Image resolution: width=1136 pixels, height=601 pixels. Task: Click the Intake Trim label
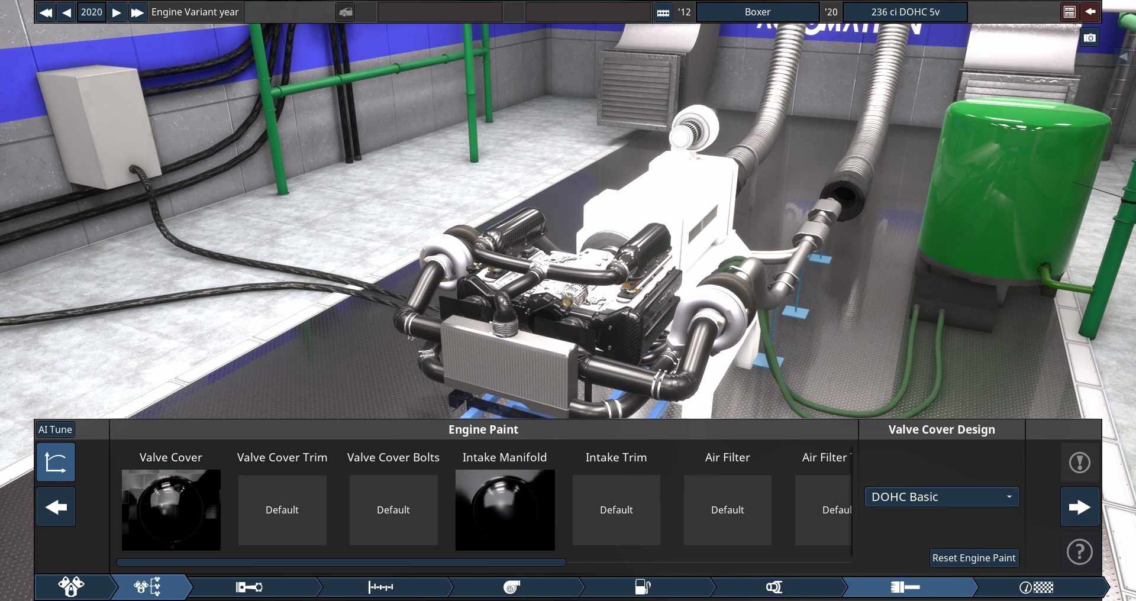click(616, 457)
